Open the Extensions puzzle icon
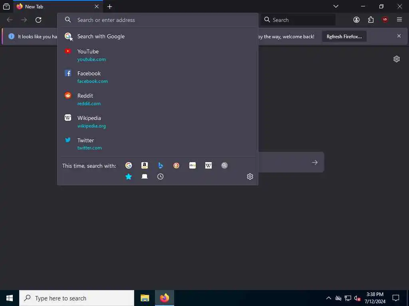The image size is (409, 306). pos(371,20)
